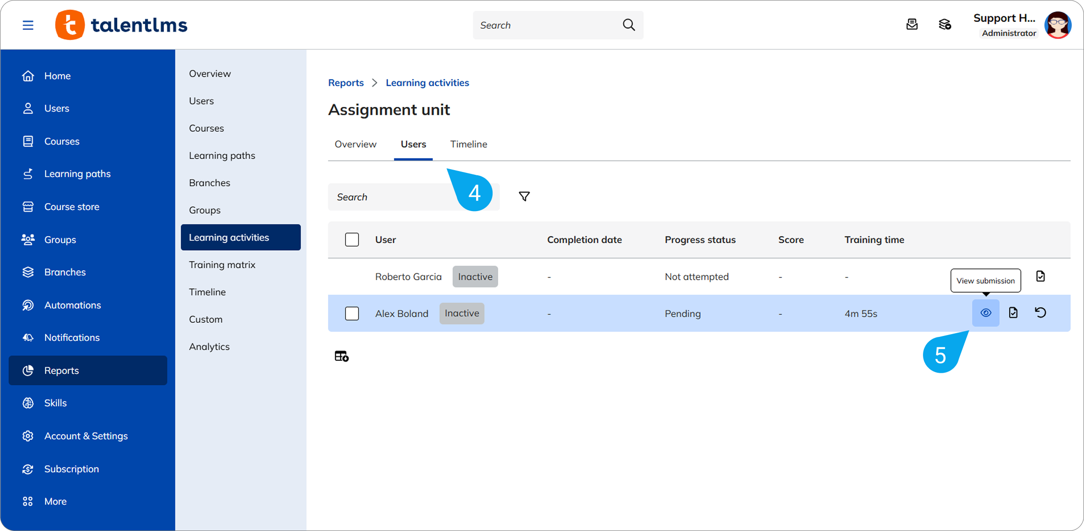Click the Inactive status badge next to Roberto Garcia
The width and height of the screenshot is (1084, 531).
[x=475, y=277]
